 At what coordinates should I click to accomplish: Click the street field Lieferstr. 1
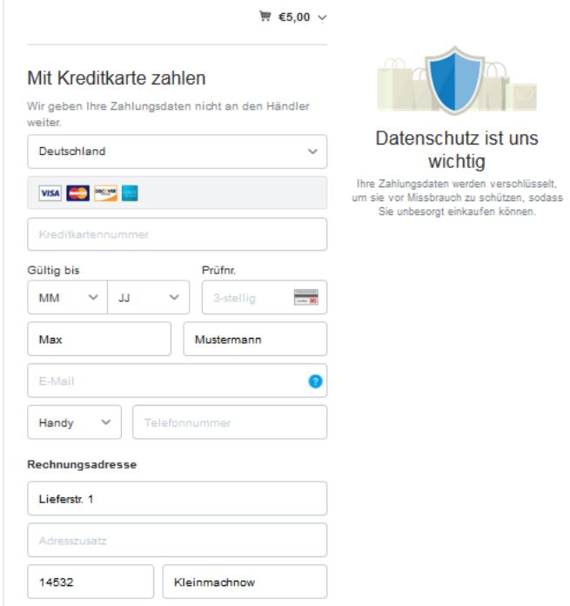click(x=178, y=499)
